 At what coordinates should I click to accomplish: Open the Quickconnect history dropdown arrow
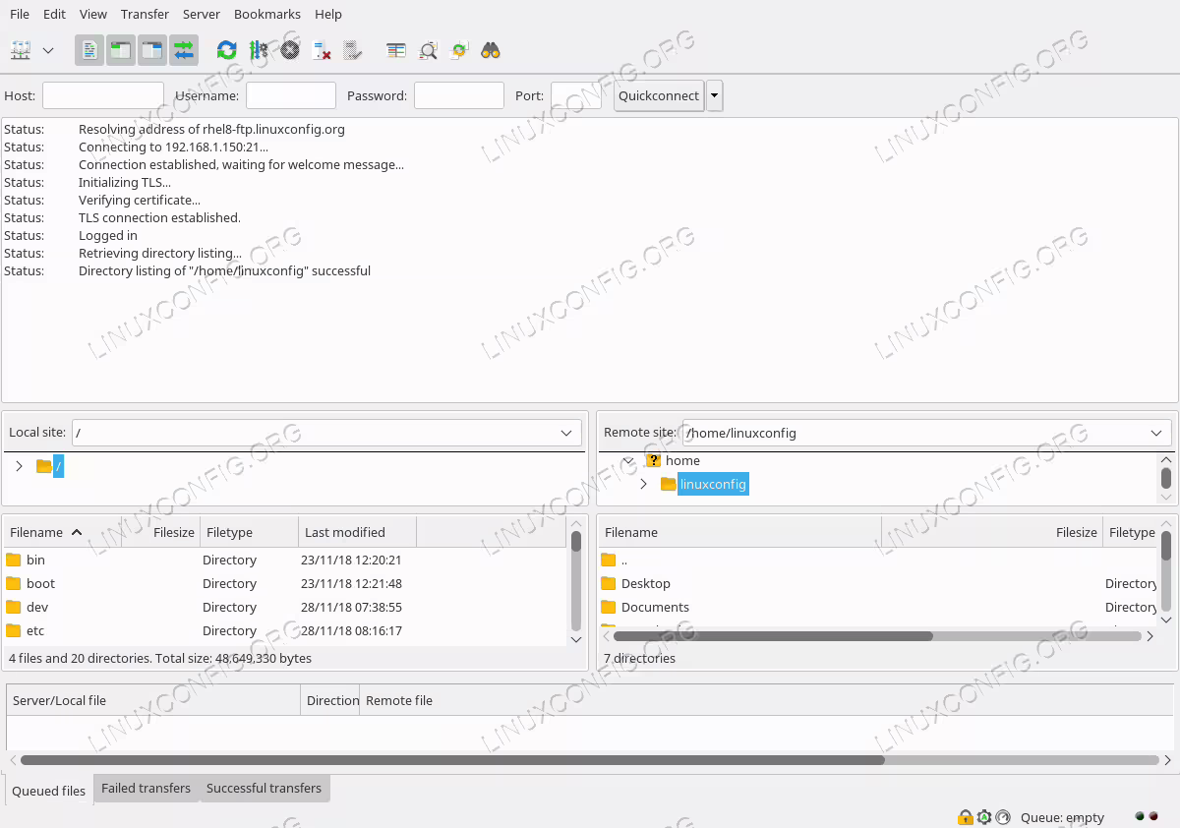coord(715,95)
